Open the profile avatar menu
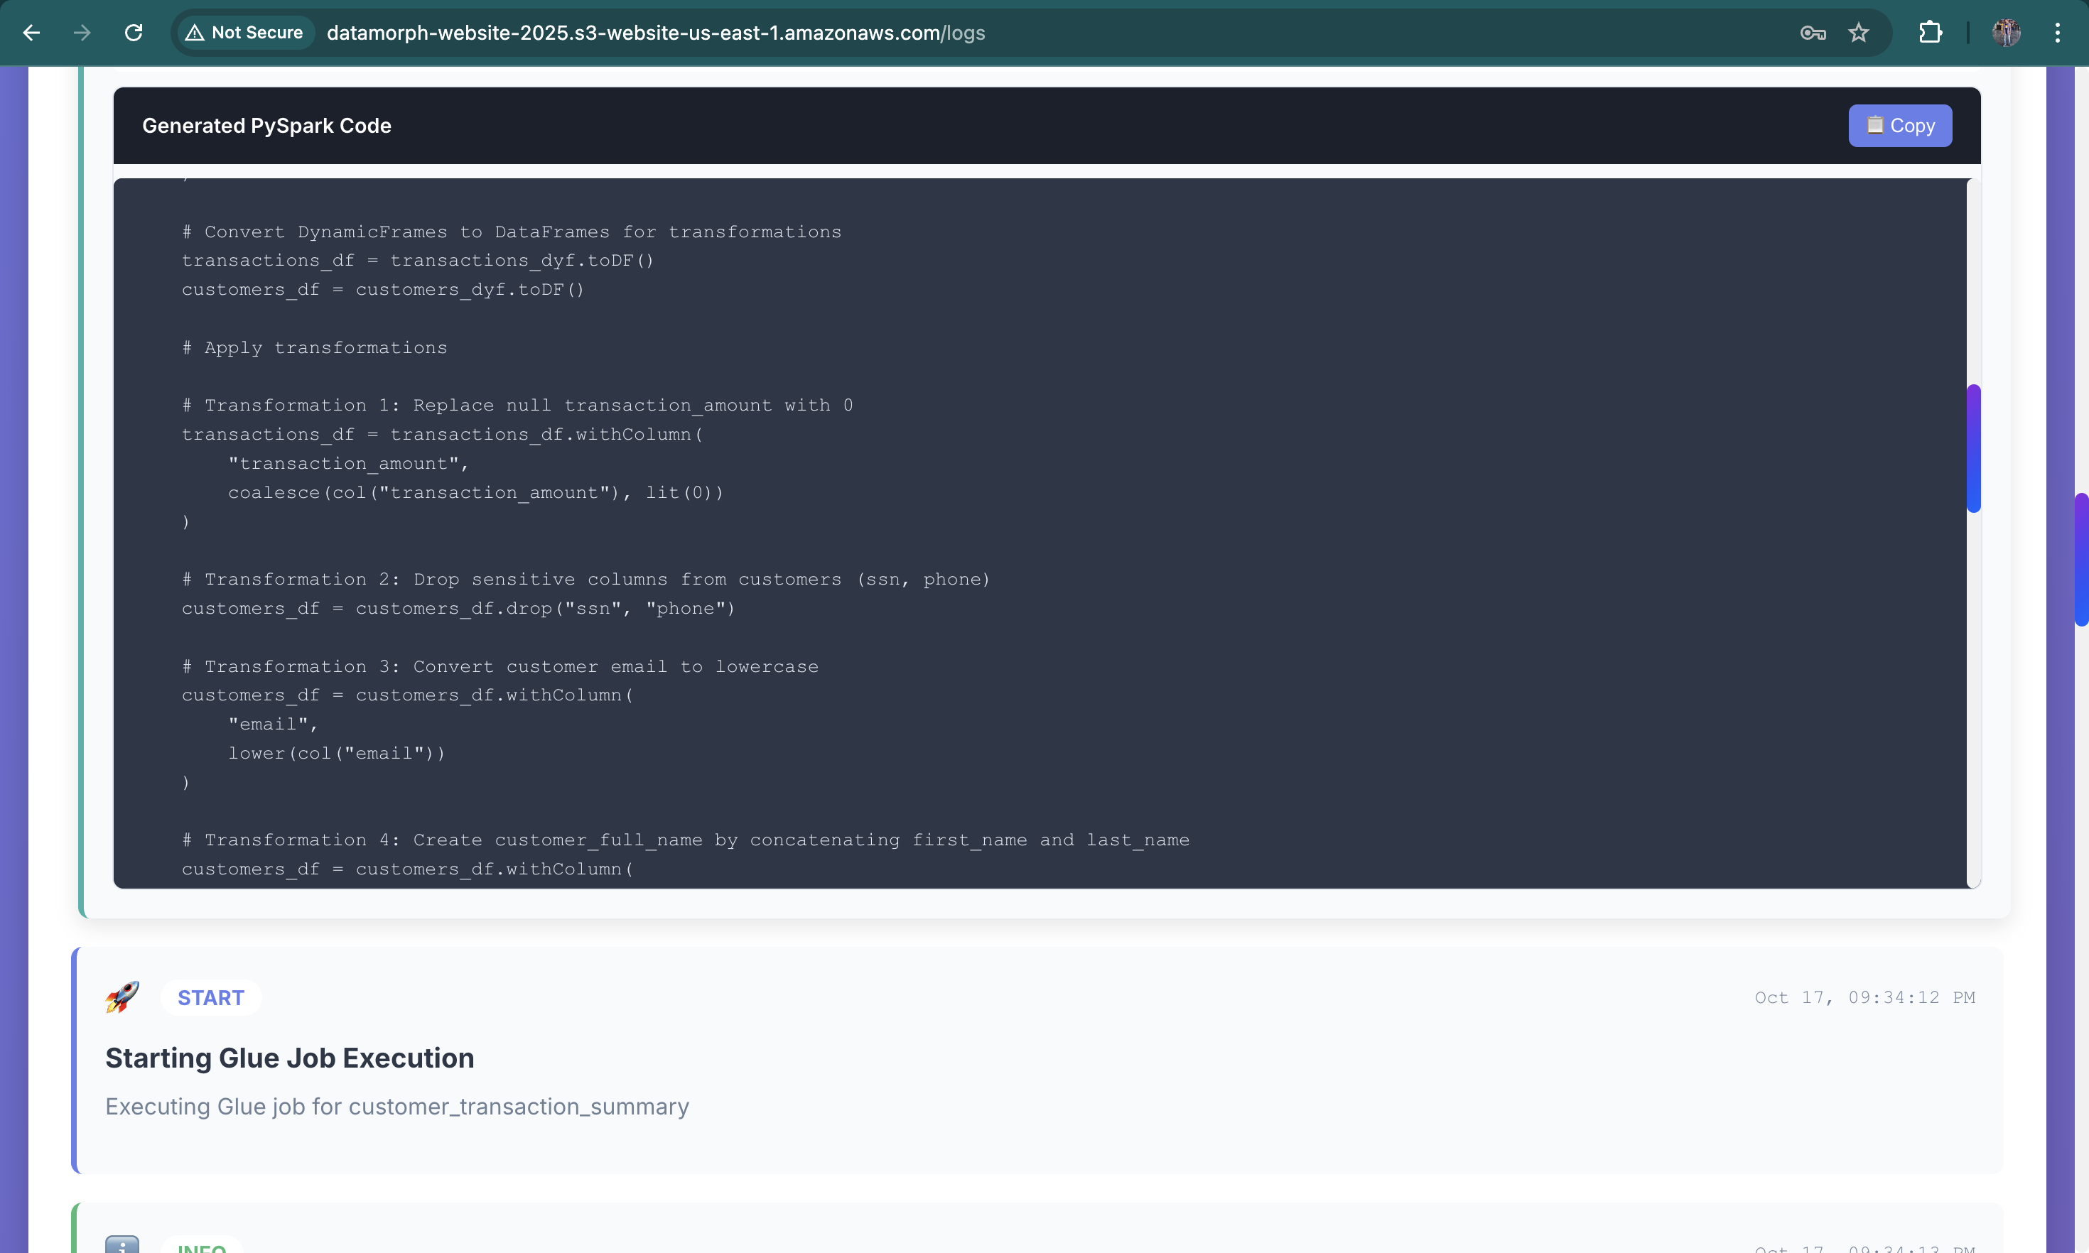2089x1253 pixels. 2007,33
